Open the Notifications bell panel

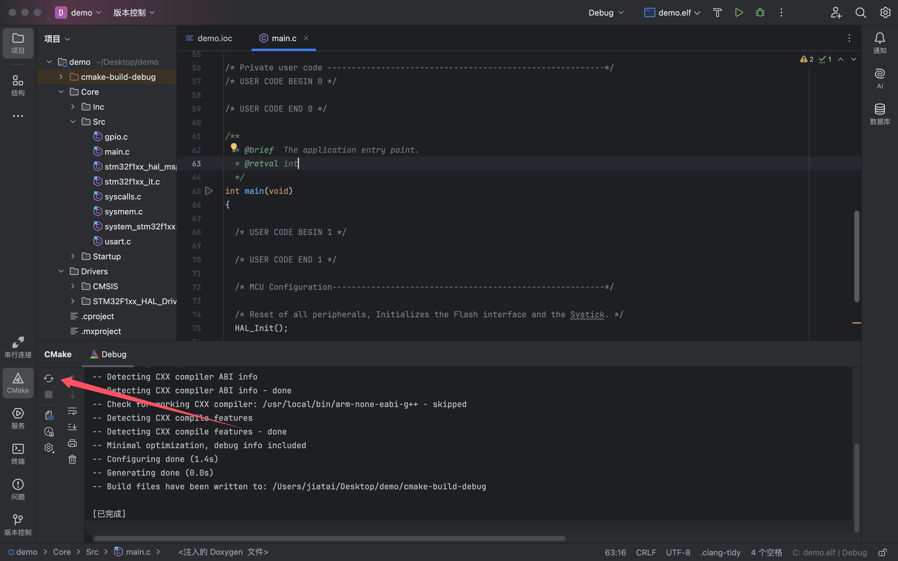click(x=879, y=43)
